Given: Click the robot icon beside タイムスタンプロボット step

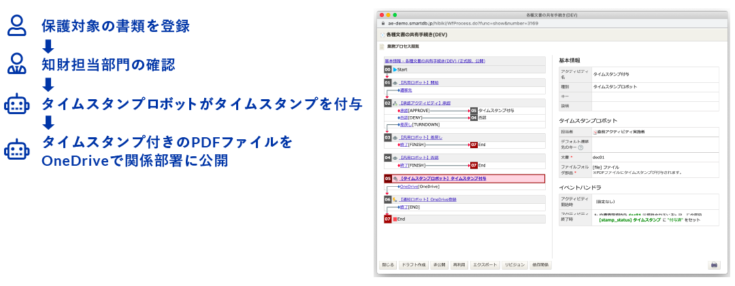Looking at the screenshot, I should pos(17,105).
